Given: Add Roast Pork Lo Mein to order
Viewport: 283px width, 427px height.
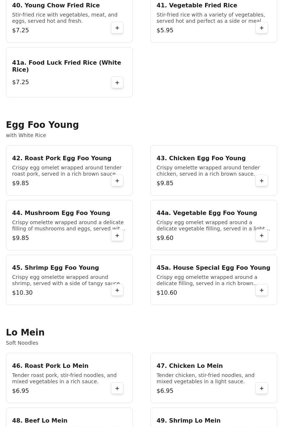Looking at the screenshot, I should [117, 388].
